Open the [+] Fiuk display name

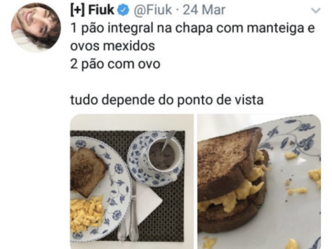click(x=92, y=10)
